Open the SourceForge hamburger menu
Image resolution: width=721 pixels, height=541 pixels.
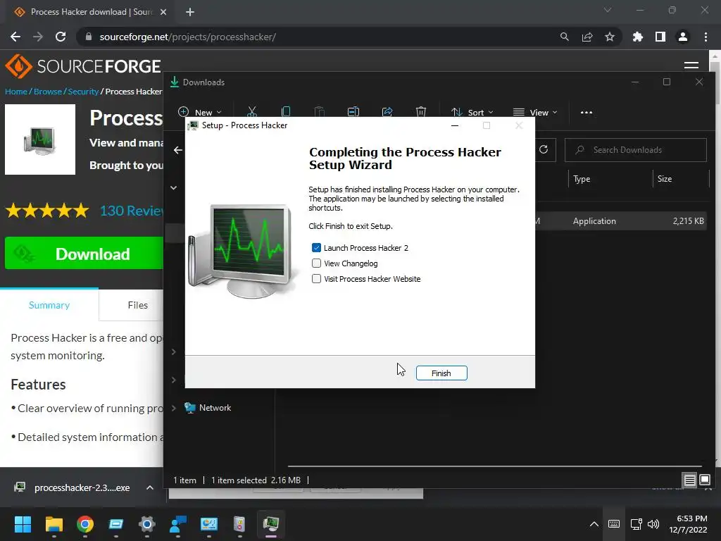pyautogui.click(x=691, y=66)
